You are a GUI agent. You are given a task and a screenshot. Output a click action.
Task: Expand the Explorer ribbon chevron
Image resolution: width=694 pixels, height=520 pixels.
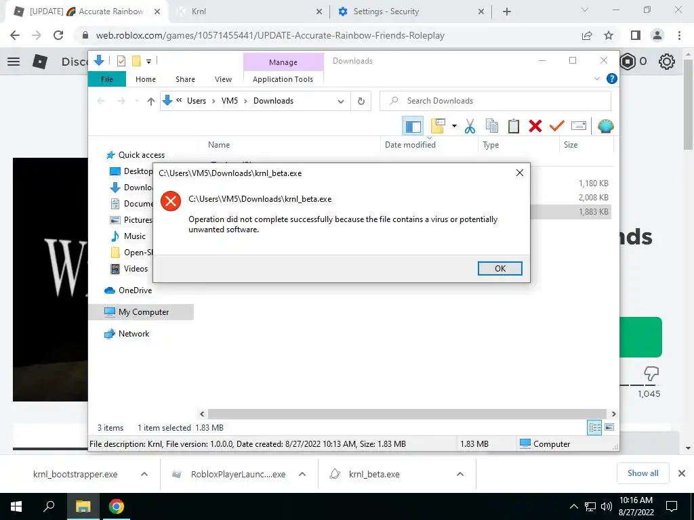596,79
